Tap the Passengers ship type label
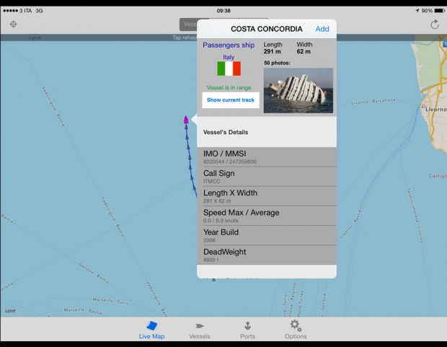 pos(229,45)
